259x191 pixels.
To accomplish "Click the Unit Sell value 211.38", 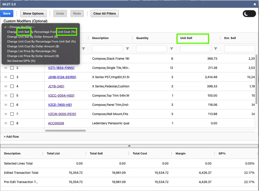I will coord(213,68).
